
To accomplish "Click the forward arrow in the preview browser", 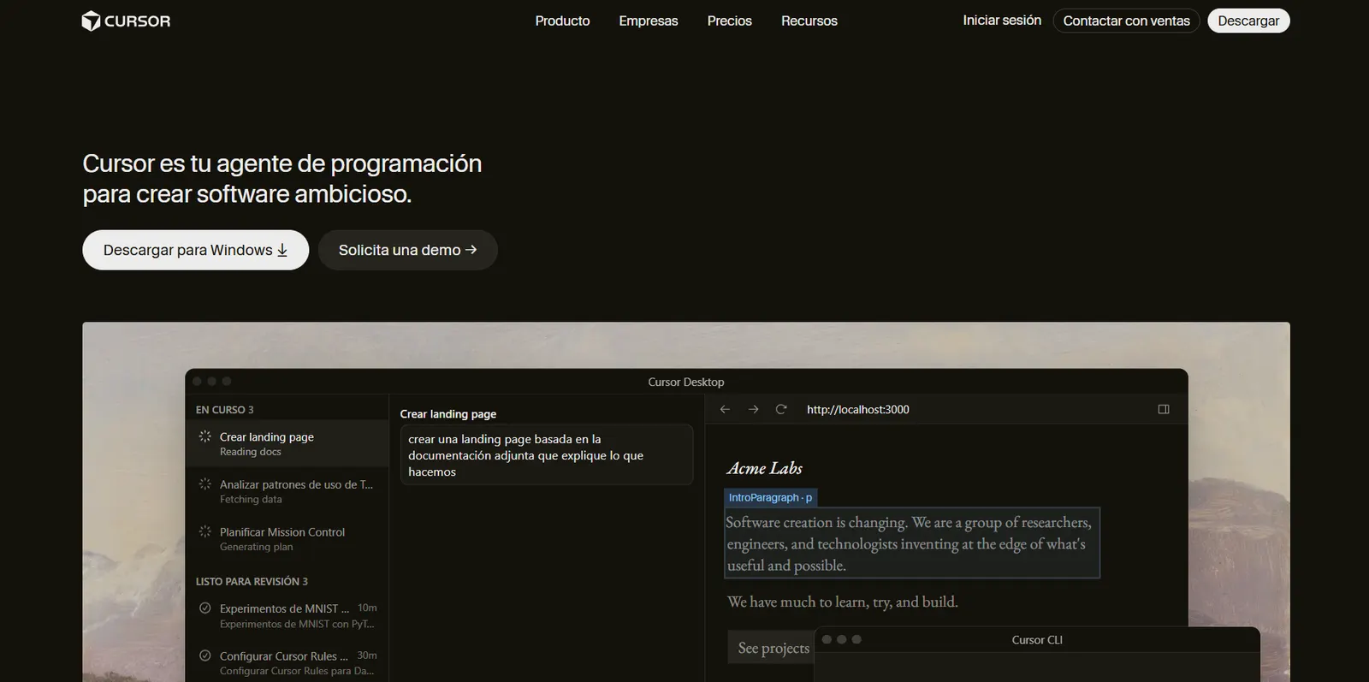I will point(753,409).
